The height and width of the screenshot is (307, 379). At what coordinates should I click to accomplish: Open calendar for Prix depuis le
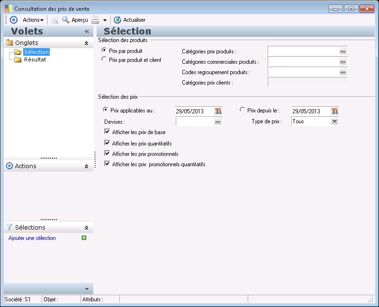tap(335, 111)
